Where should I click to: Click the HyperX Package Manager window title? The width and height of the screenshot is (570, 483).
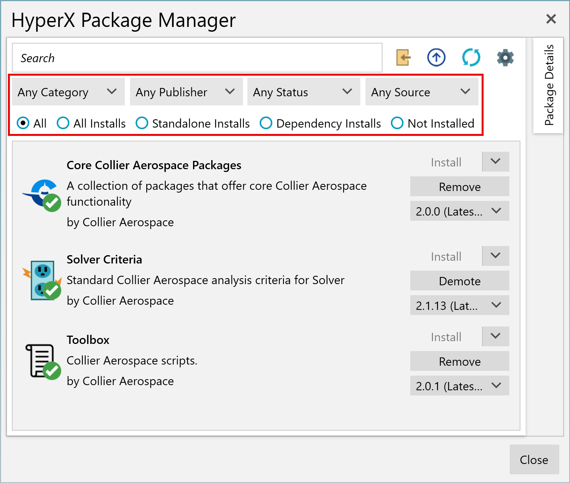123,20
